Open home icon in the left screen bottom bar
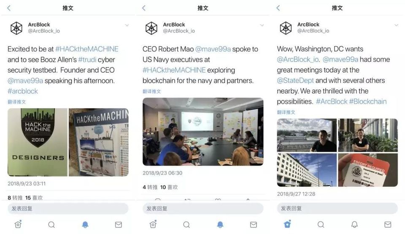Screen dimensions: 405x234 tap(18, 224)
